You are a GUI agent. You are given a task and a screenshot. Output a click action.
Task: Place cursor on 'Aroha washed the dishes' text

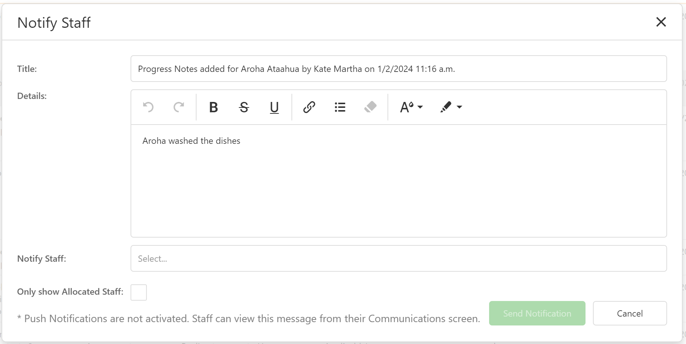click(x=191, y=141)
